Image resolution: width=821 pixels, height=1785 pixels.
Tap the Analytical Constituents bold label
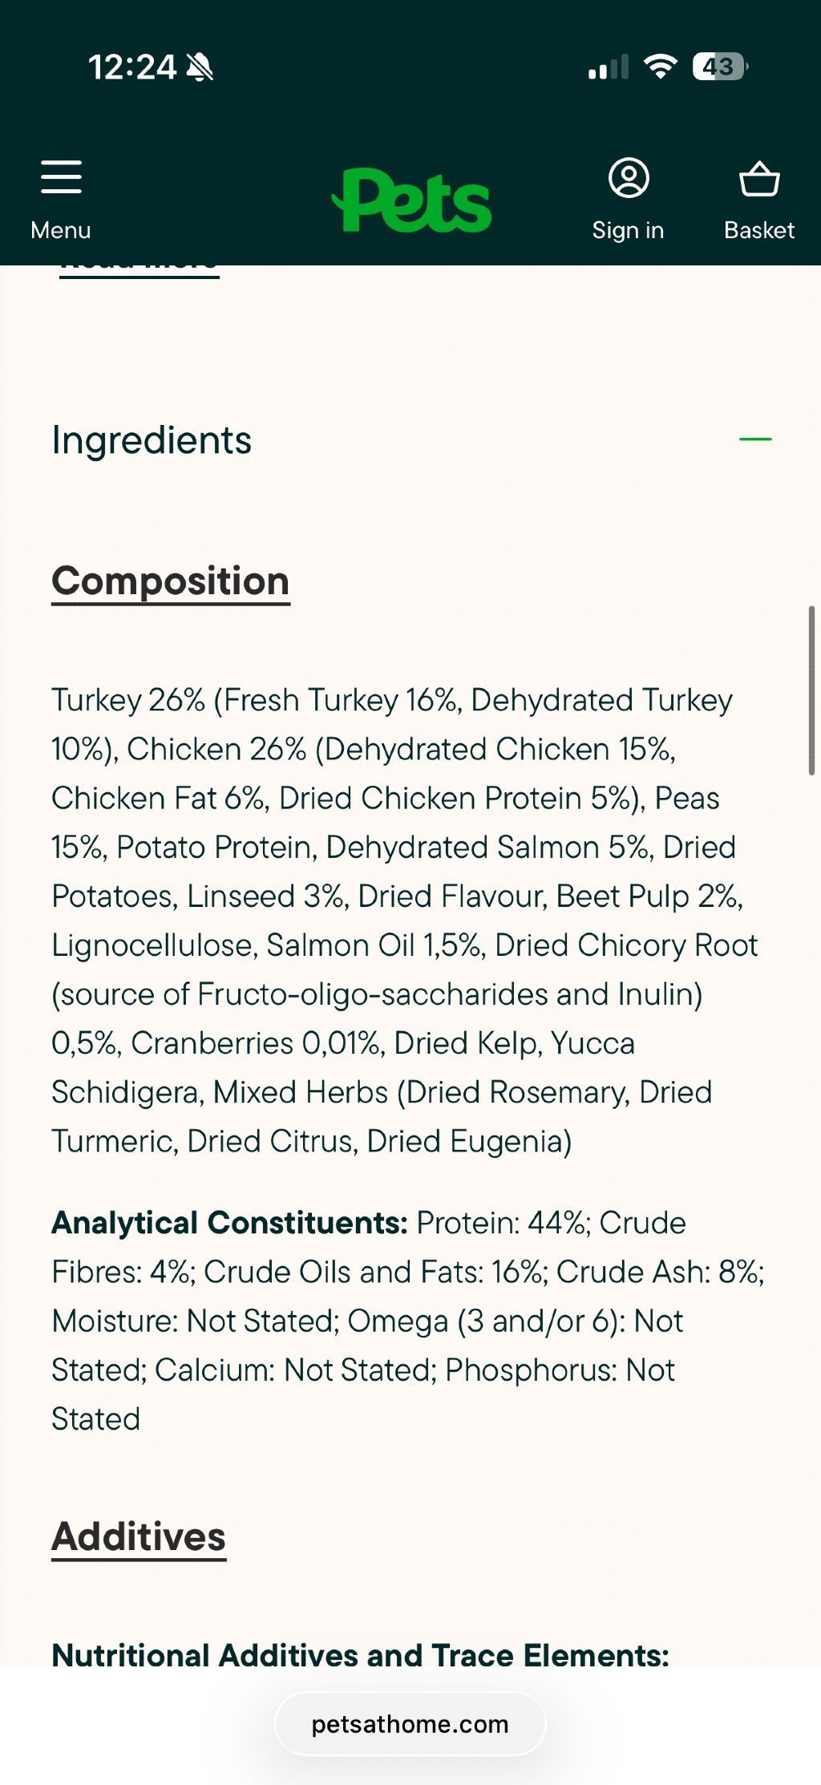pos(230,1224)
